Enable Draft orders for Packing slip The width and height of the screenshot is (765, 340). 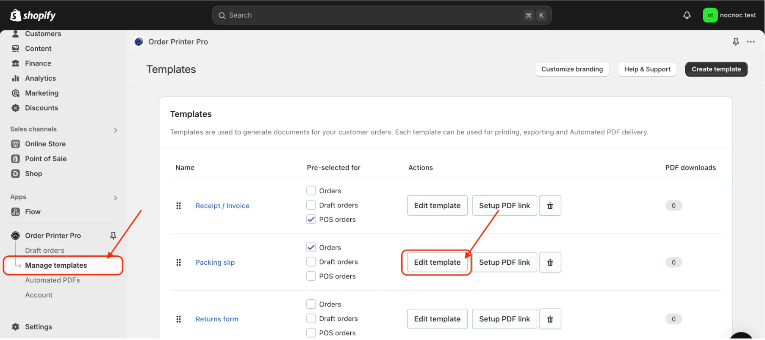point(311,262)
